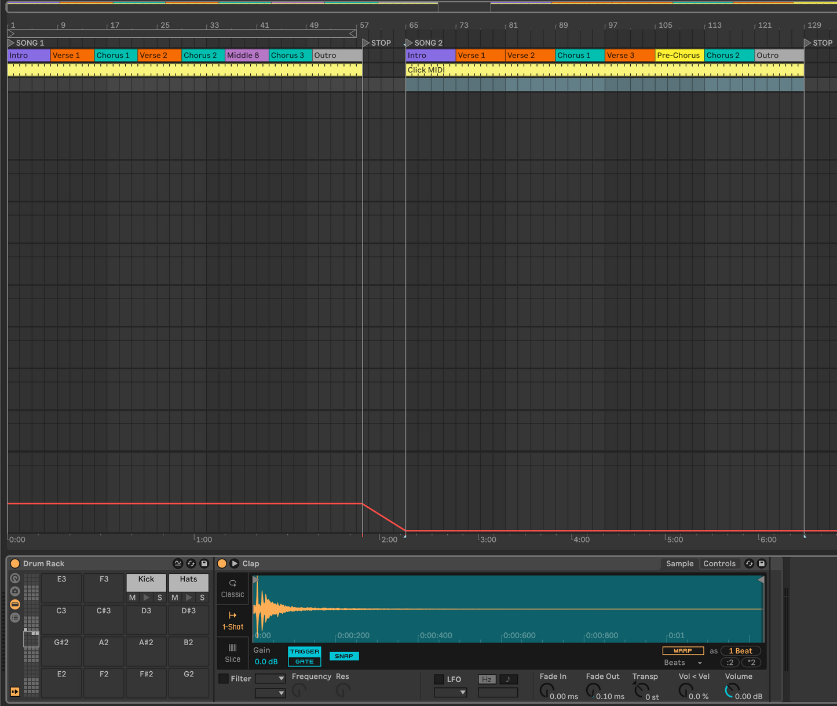This screenshot has width=837, height=706.
Task: Mute the Kick pad
Action: pos(132,598)
